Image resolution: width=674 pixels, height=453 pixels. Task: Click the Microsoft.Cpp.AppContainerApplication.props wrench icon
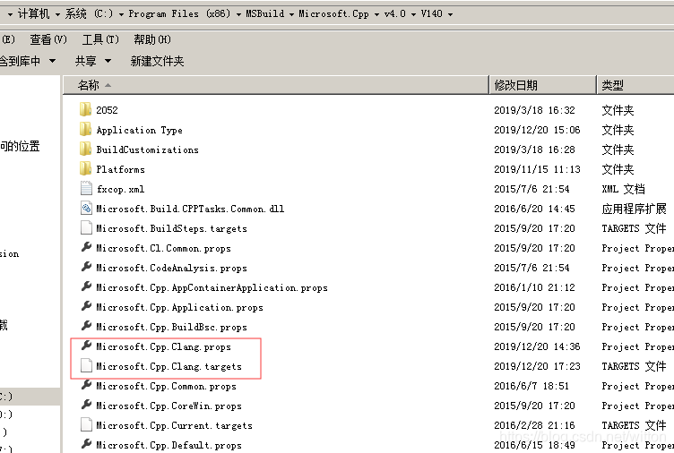pyautogui.click(x=86, y=286)
